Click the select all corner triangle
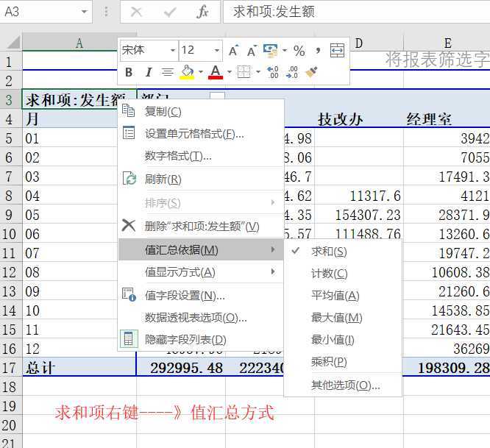Image resolution: width=490 pixels, height=448 pixels. tap(13, 43)
